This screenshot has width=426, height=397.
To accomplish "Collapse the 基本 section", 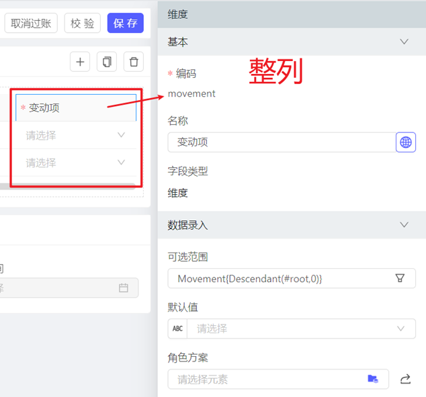I will pyautogui.click(x=404, y=42).
